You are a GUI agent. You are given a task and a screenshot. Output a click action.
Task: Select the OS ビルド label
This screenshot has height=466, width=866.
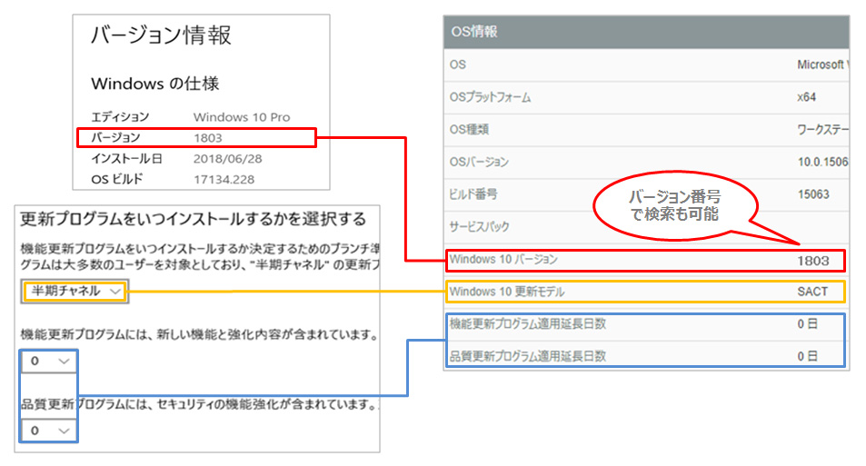coord(117,180)
